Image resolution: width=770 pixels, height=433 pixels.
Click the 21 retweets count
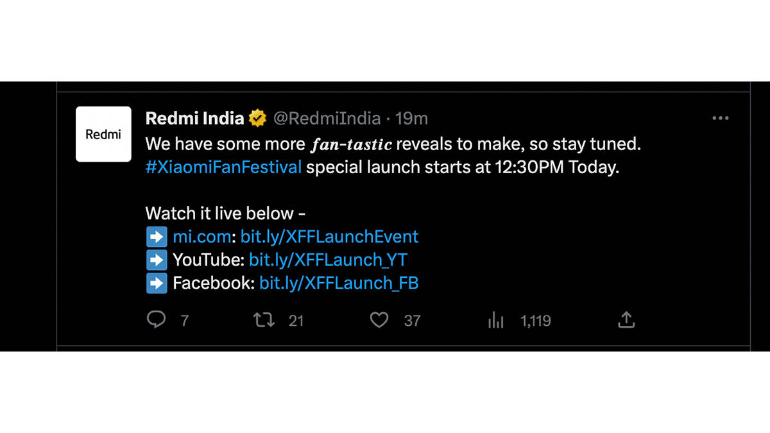pyautogui.click(x=296, y=321)
